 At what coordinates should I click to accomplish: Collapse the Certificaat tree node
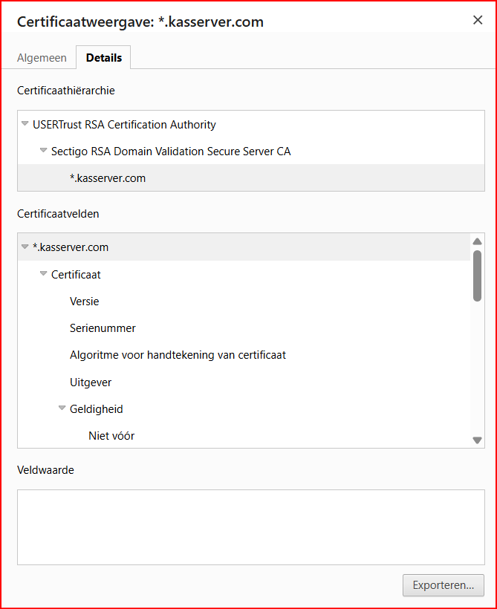43,274
